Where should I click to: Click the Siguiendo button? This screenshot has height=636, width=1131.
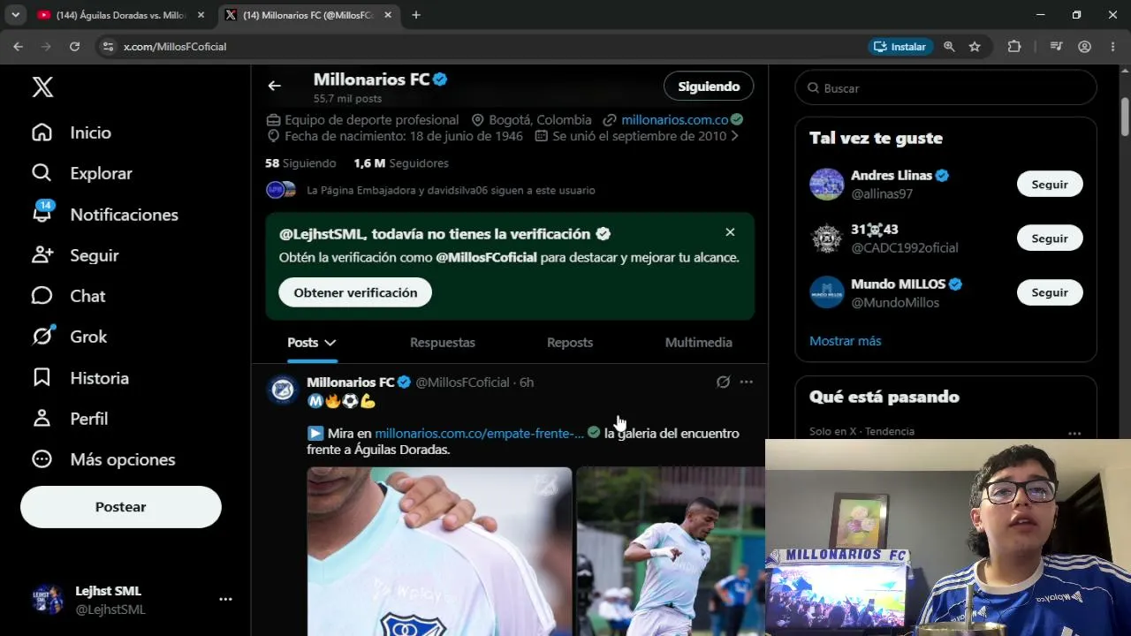pyautogui.click(x=709, y=87)
